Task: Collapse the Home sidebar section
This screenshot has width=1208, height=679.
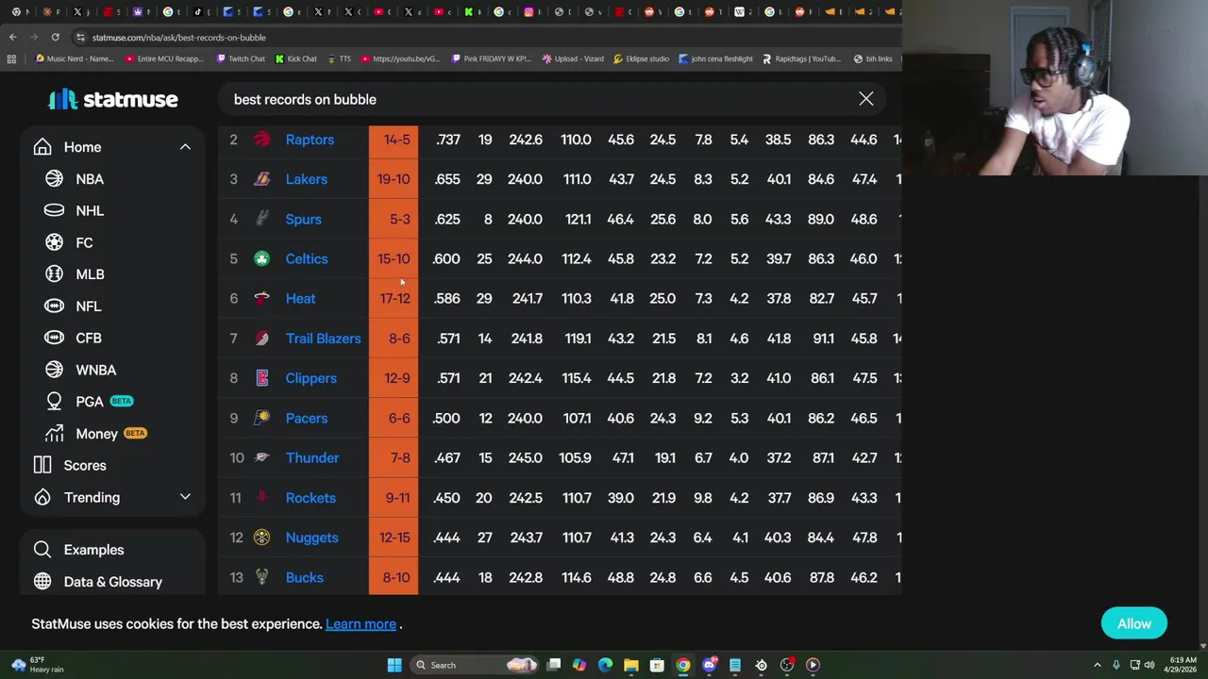Action: [185, 147]
